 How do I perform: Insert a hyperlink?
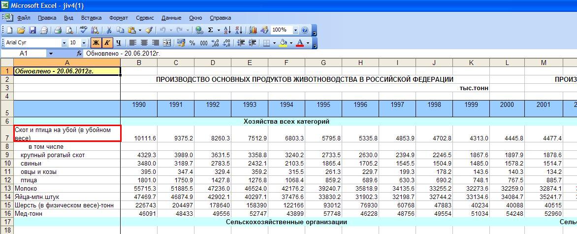click(199, 30)
